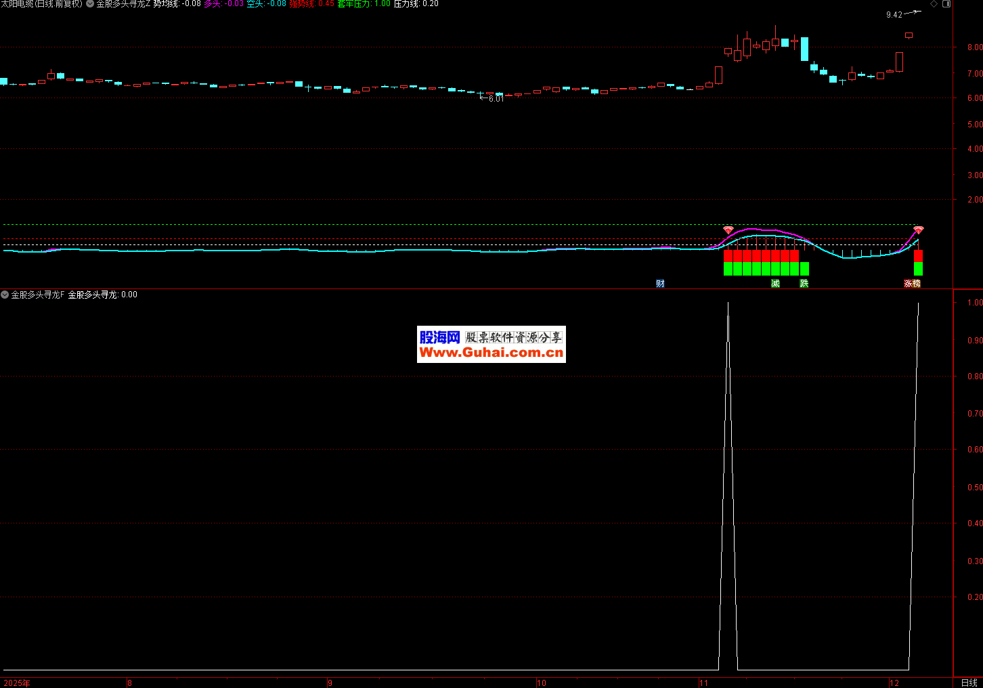Click the 9.42 high price label
The height and width of the screenshot is (688, 983).
tap(894, 15)
